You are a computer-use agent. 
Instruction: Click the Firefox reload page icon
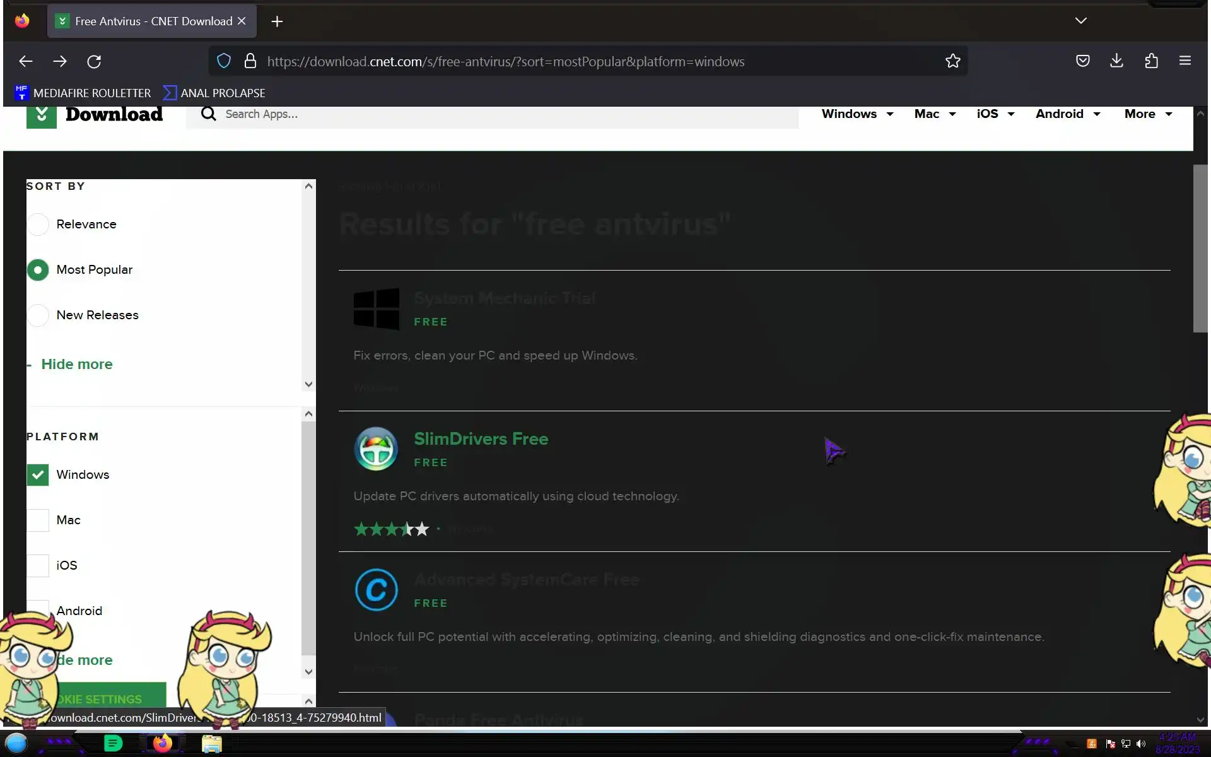pos(94,61)
